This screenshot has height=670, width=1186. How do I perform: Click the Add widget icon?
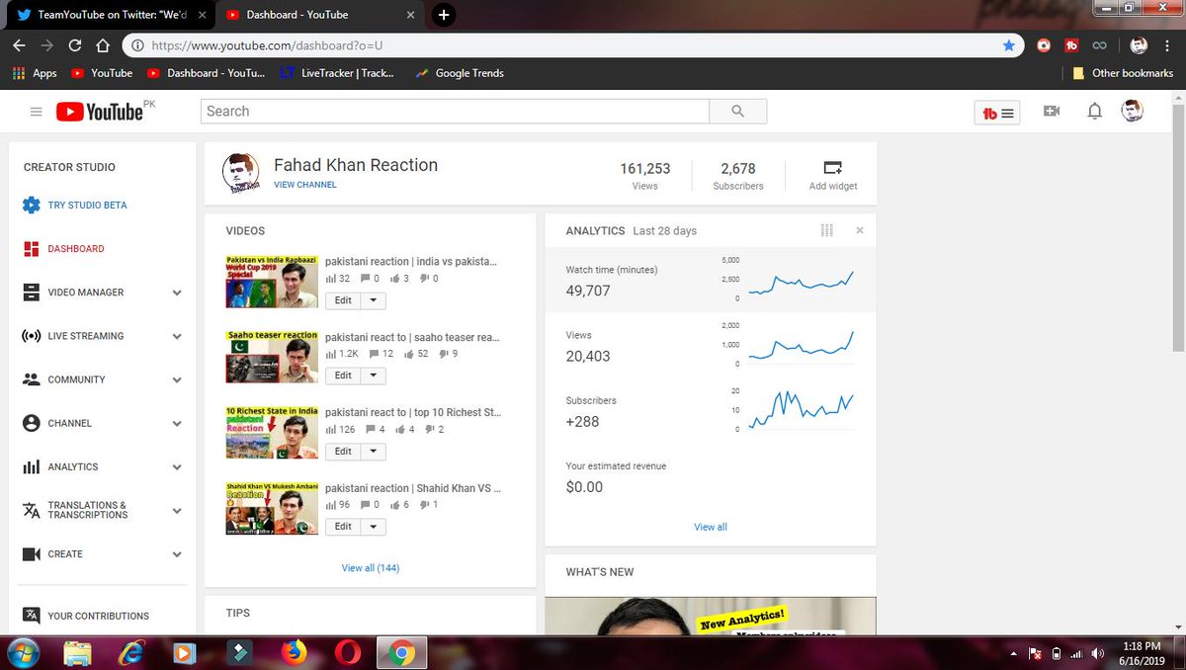833,168
